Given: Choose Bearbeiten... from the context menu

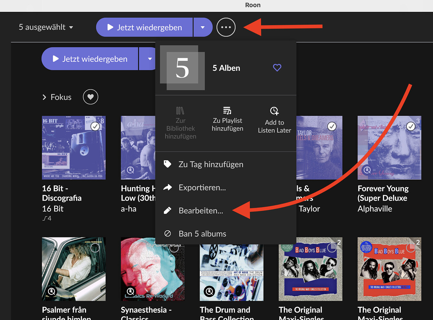Looking at the screenshot, I should (x=201, y=211).
